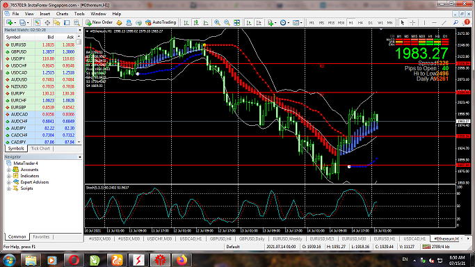Expand the Indicators dropdown arrow
The height and width of the screenshot is (267, 475).
tap(275, 23)
